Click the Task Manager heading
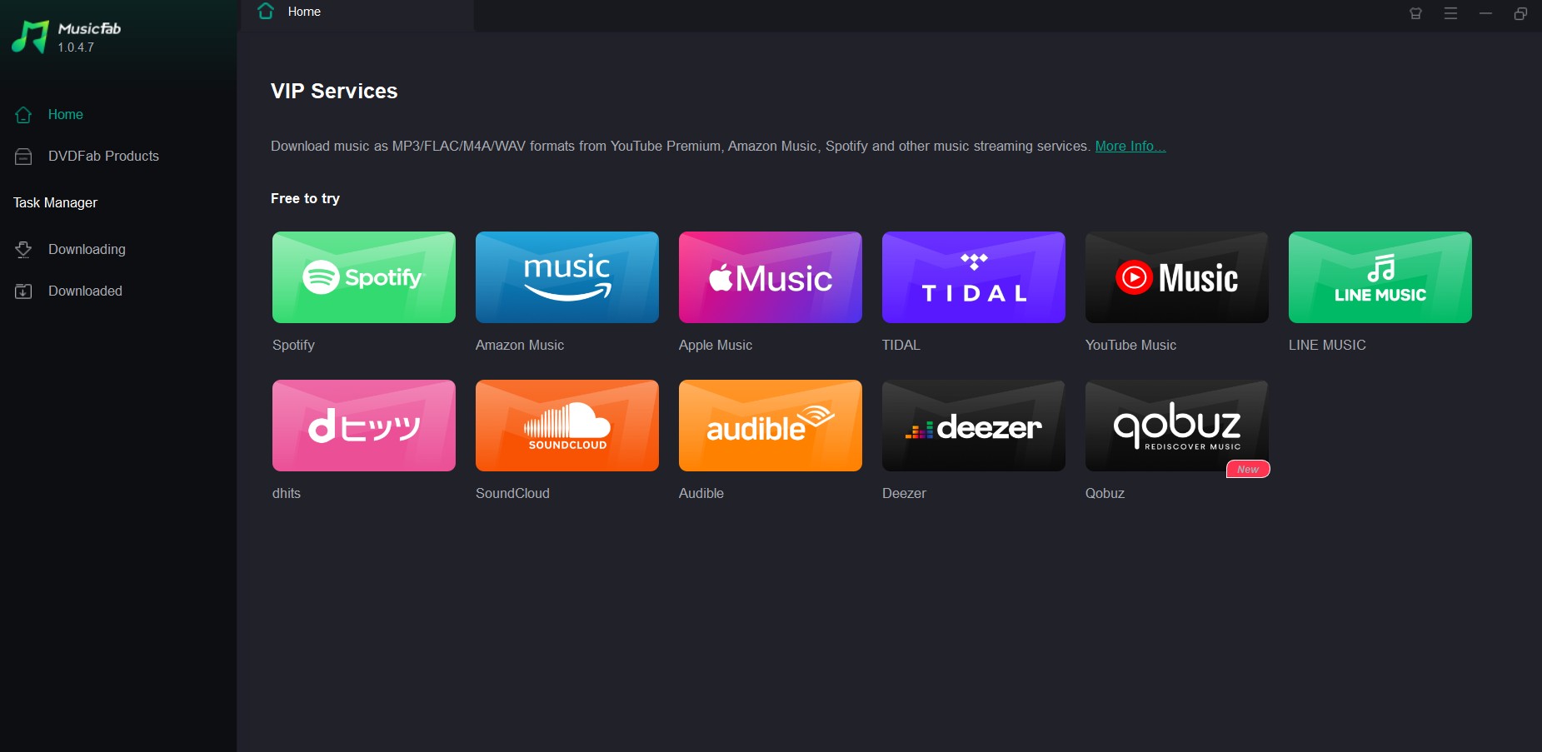Screen dimensions: 1542x752 click(x=55, y=203)
